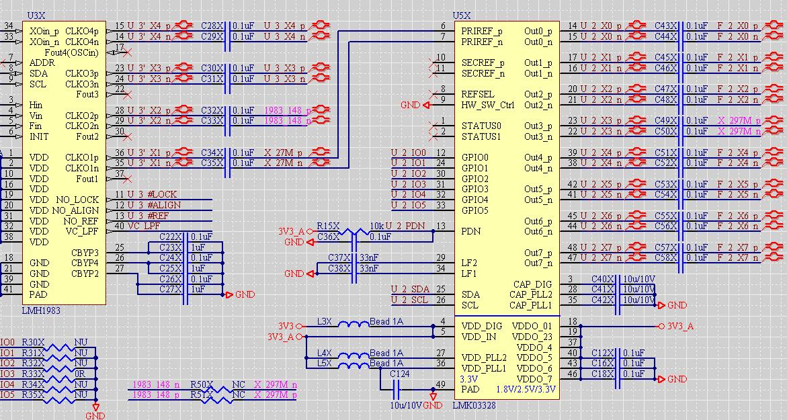Select the STATUS0 pin name

tap(481, 126)
